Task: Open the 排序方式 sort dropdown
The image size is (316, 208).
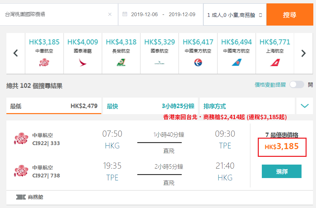Action: 247,106
